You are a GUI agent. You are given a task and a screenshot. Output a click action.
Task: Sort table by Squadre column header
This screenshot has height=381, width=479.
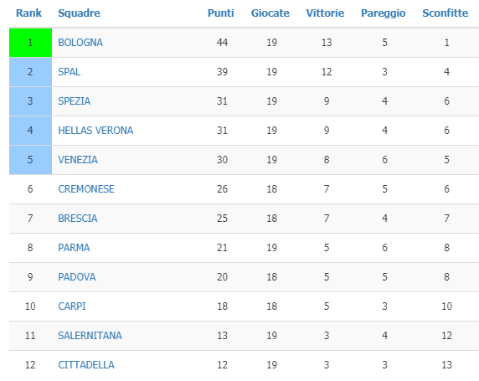click(x=79, y=13)
